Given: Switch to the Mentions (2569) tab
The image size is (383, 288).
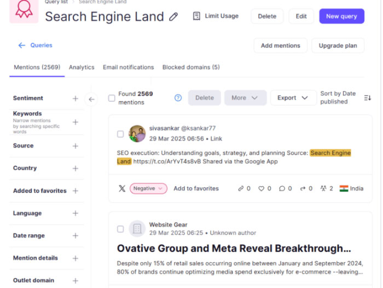Looking at the screenshot, I should (x=37, y=67).
